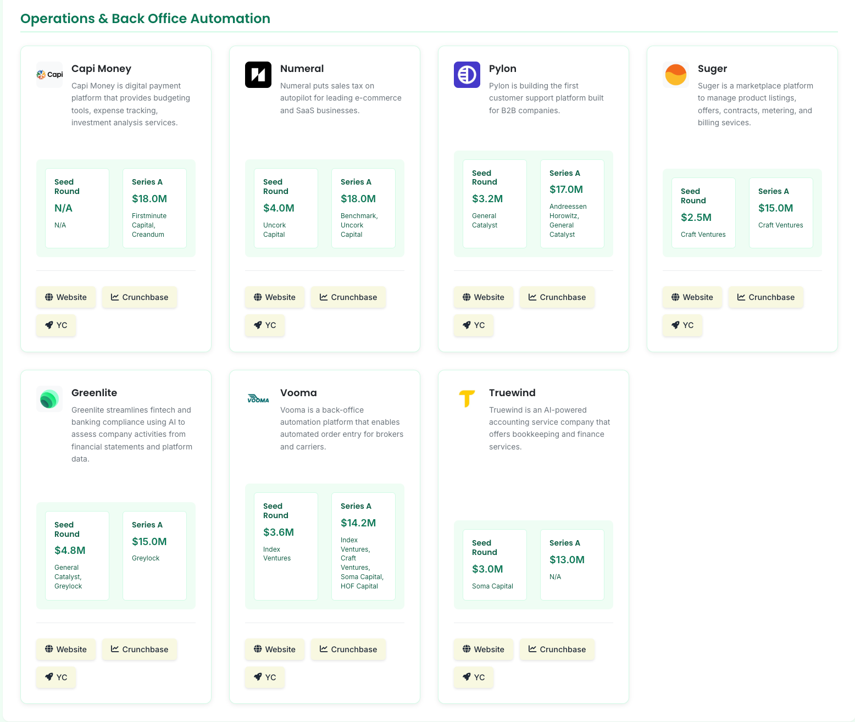The width and height of the screenshot is (855, 722).
Task: Click 'Firstminute Capital, Creandum' investor text
Action: click(x=149, y=225)
